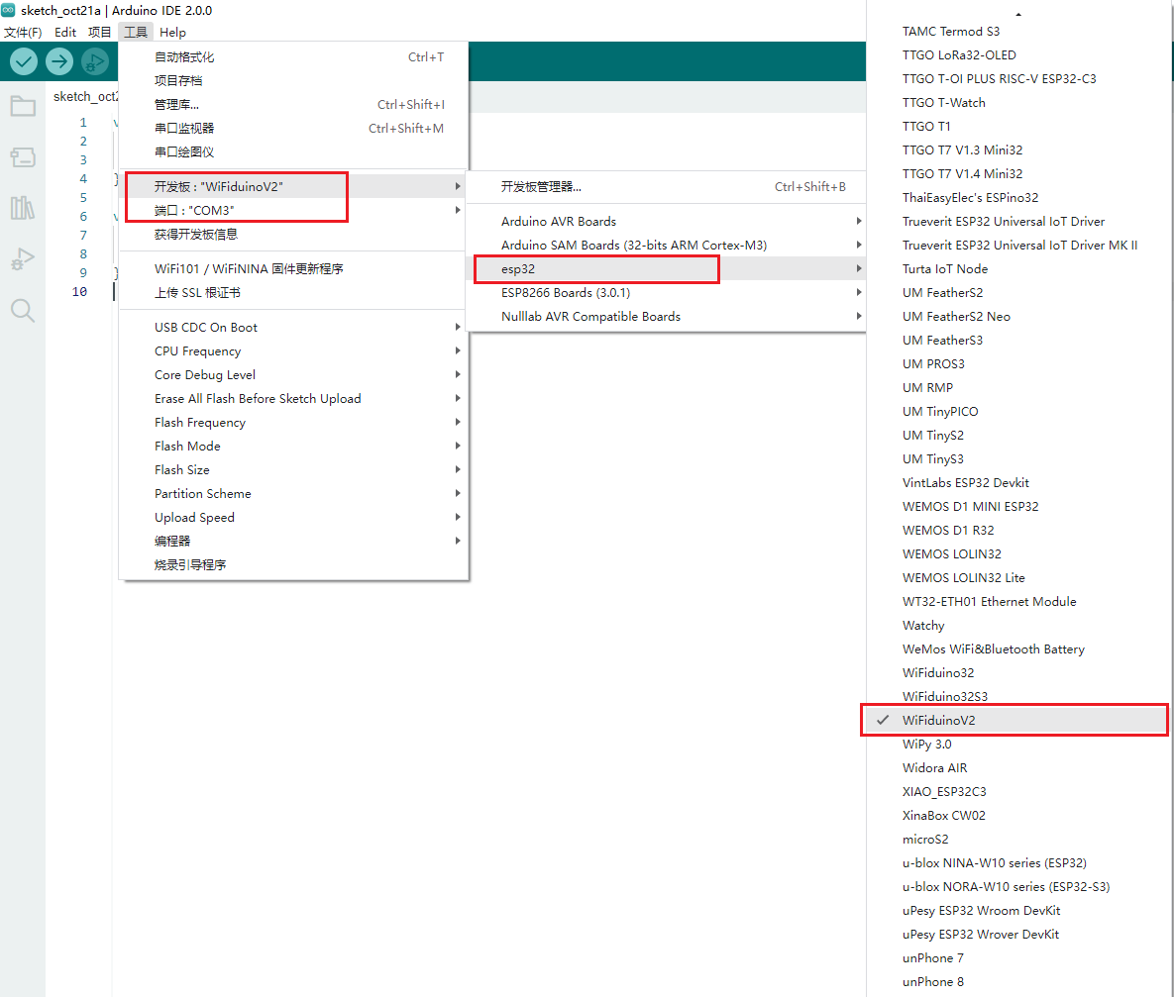Image resolution: width=1174 pixels, height=997 pixels.
Task: Click 获得开发板信息 menu entry
Action: 196,235
